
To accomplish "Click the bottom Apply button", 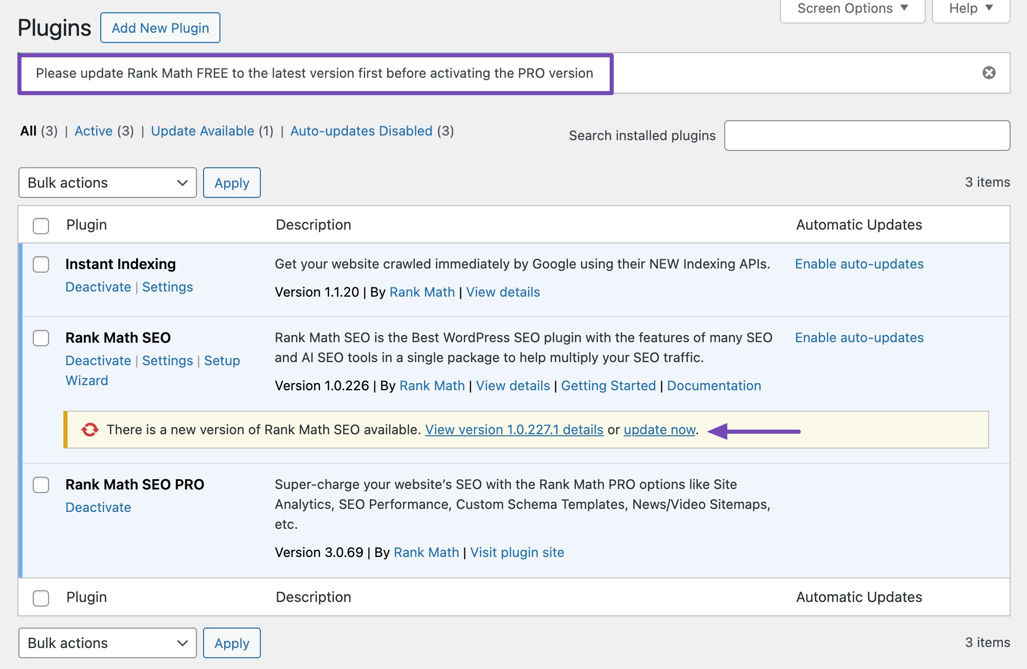I will (x=232, y=643).
